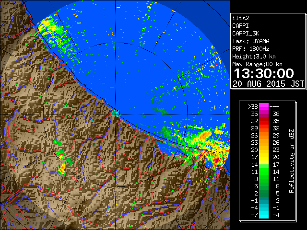The height and width of the screenshot is (230, 307).
Task: Click the red 32–35 dBZ legend swatch
Action: [264, 121]
